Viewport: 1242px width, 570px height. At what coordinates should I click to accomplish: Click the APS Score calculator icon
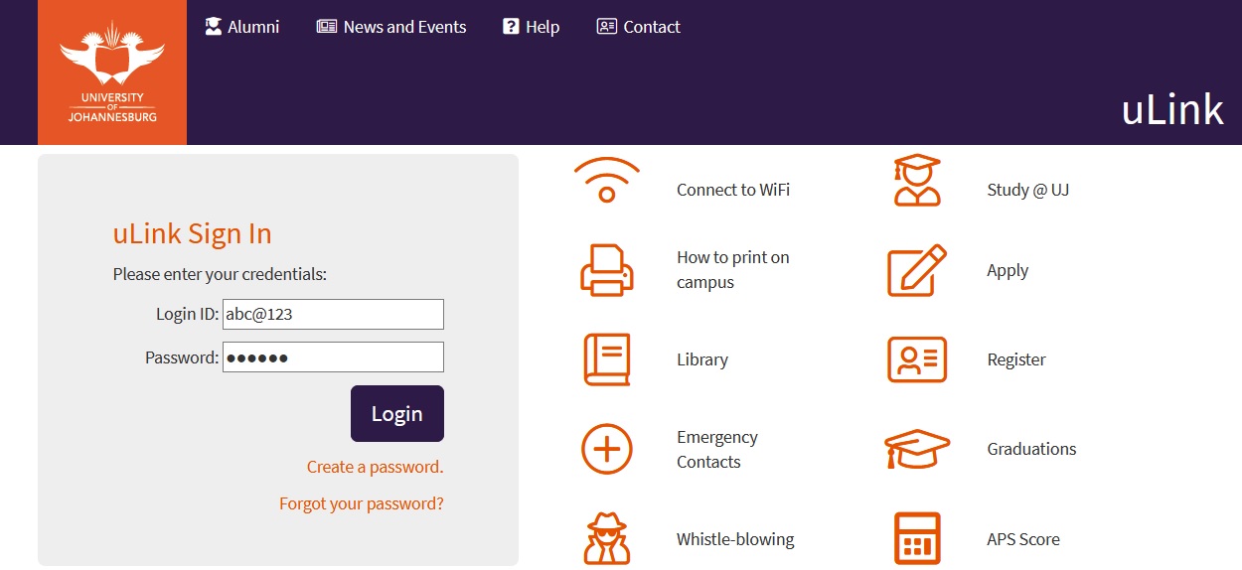pyautogui.click(x=916, y=539)
